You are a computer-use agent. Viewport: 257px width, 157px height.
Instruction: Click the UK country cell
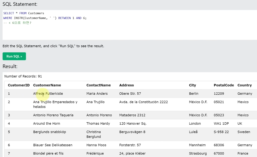(240, 123)
